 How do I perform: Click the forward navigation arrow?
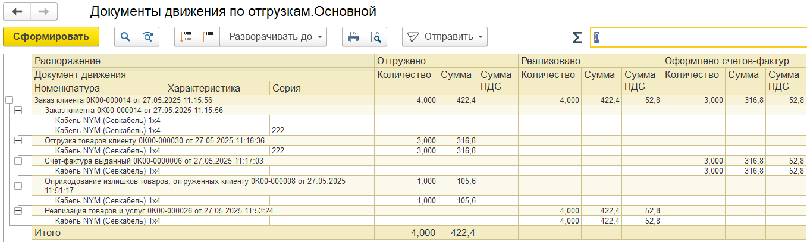click(43, 11)
